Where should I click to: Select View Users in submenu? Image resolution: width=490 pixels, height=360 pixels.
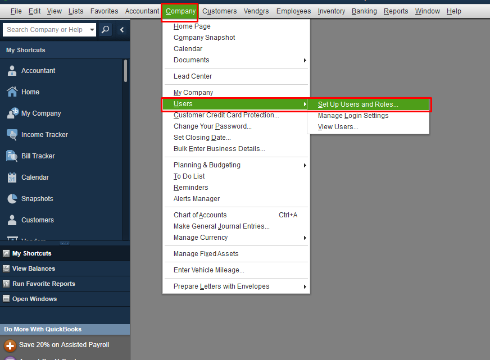click(x=368, y=127)
